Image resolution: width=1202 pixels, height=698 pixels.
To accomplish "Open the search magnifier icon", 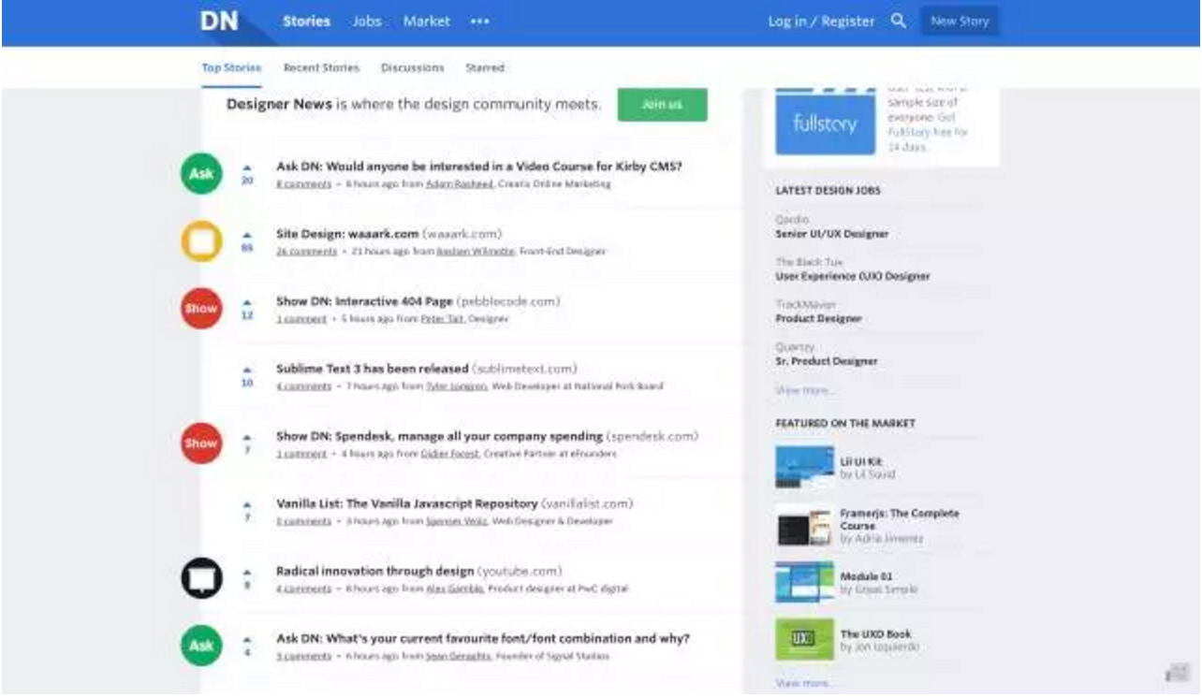I will [898, 21].
